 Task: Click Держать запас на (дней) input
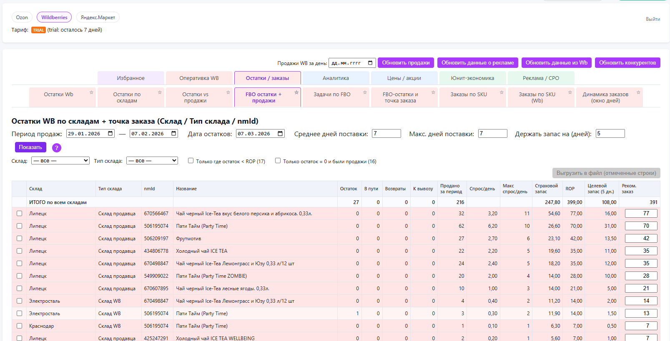610,134
